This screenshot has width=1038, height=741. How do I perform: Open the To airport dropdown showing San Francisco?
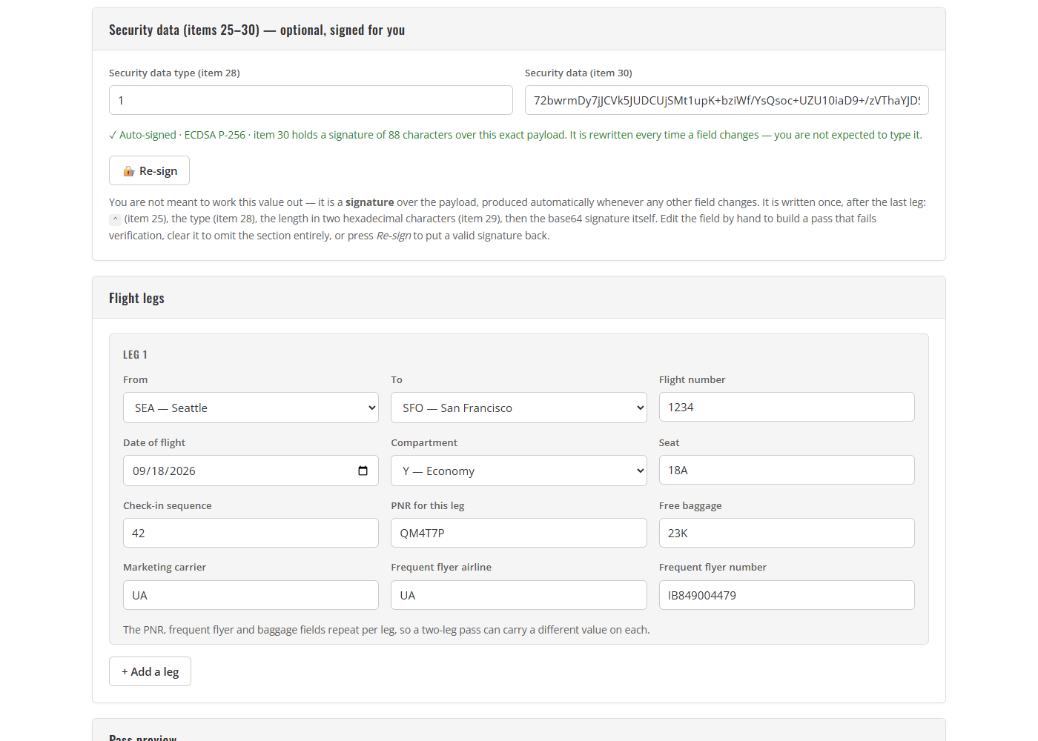coord(519,408)
